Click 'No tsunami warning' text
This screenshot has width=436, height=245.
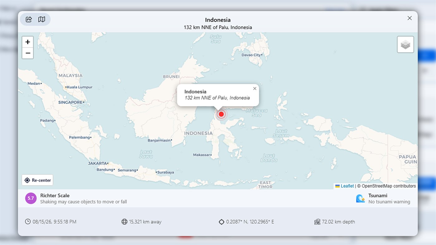(x=389, y=202)
